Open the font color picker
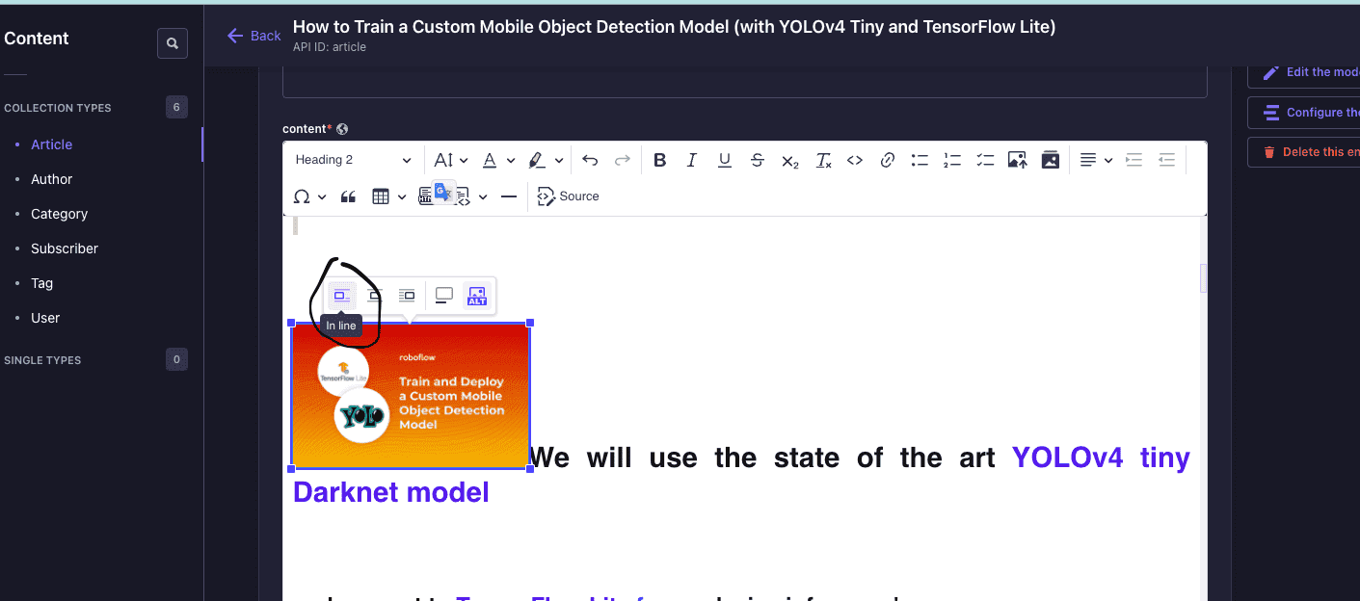The height and width of the screenshot is (601, 1360). pos(495,160)
